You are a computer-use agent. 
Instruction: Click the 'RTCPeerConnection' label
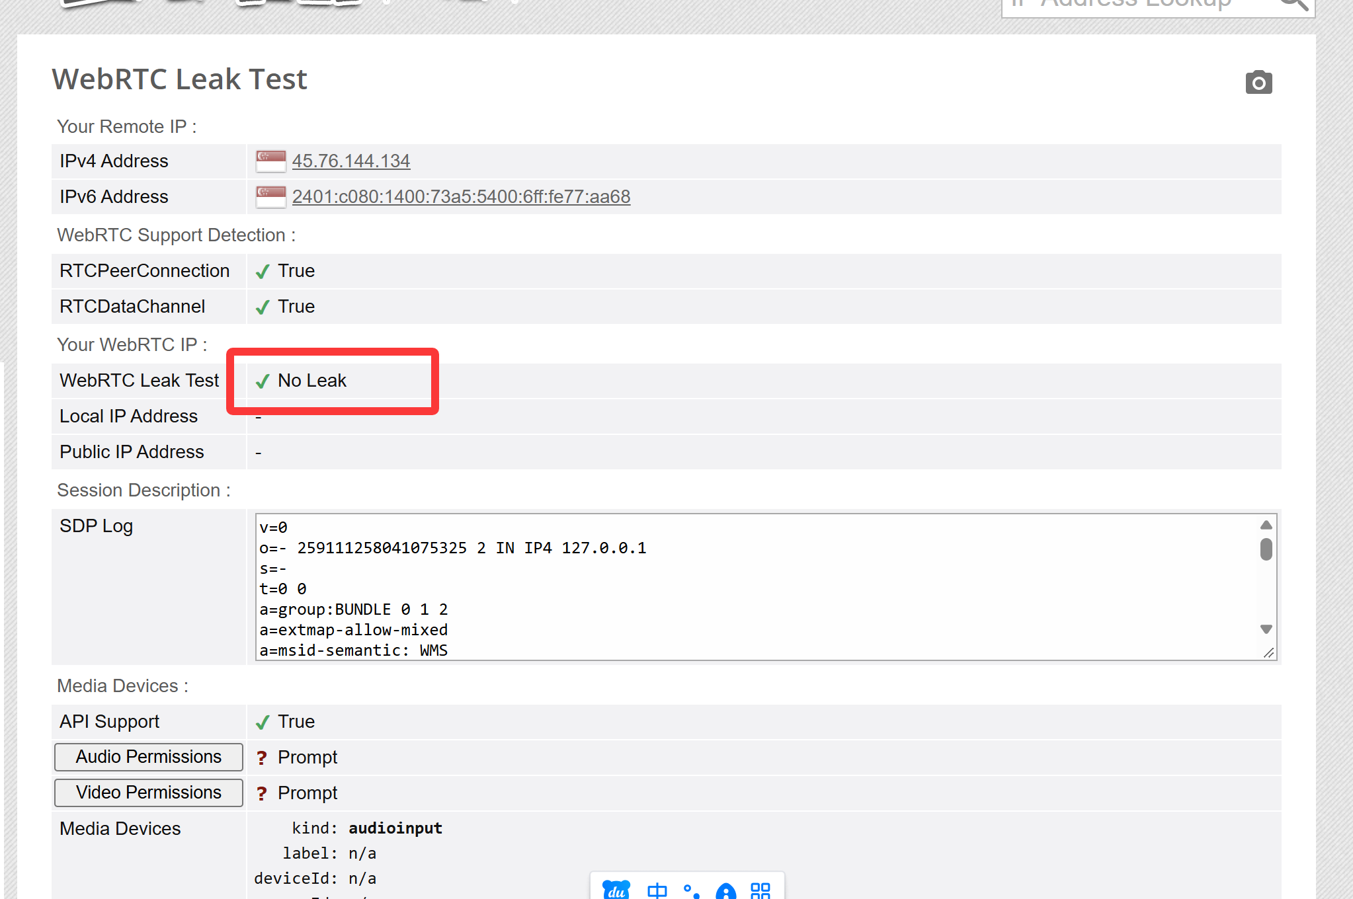point(145,270)
